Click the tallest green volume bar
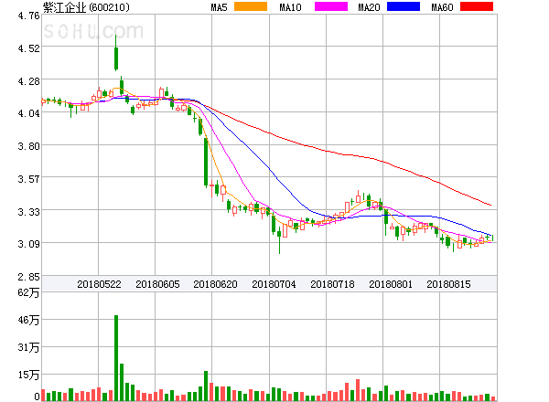 [x=116, y=358]
